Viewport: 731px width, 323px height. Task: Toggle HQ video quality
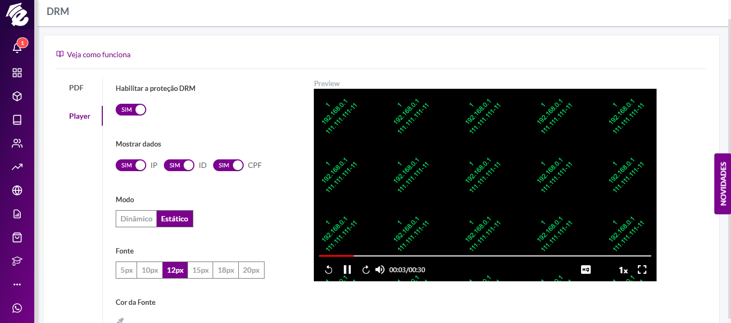(586, 270)
